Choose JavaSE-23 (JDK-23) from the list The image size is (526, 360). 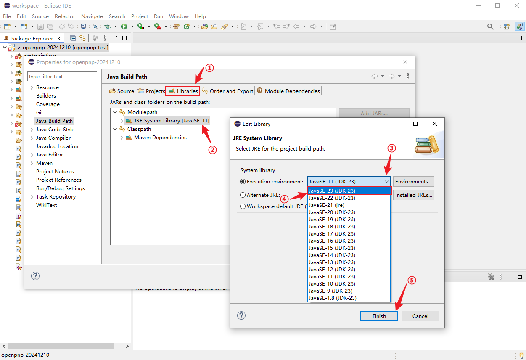pos(332,191)
